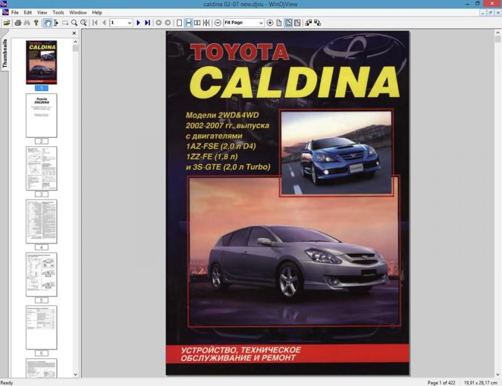
Task: Rotate the page left
Action: (x=309, y=23)
